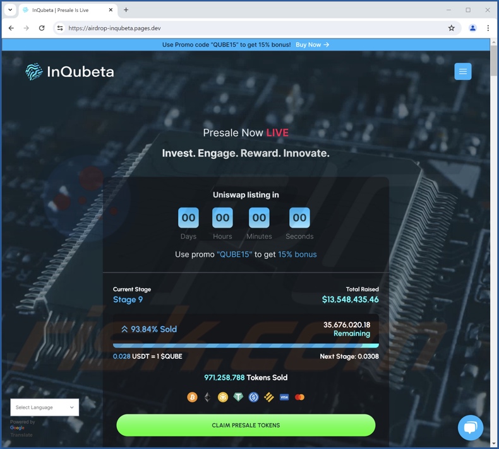Click the Ethereum payment icon
Viewport: 499px width, 449px height.
coord(207,397)
